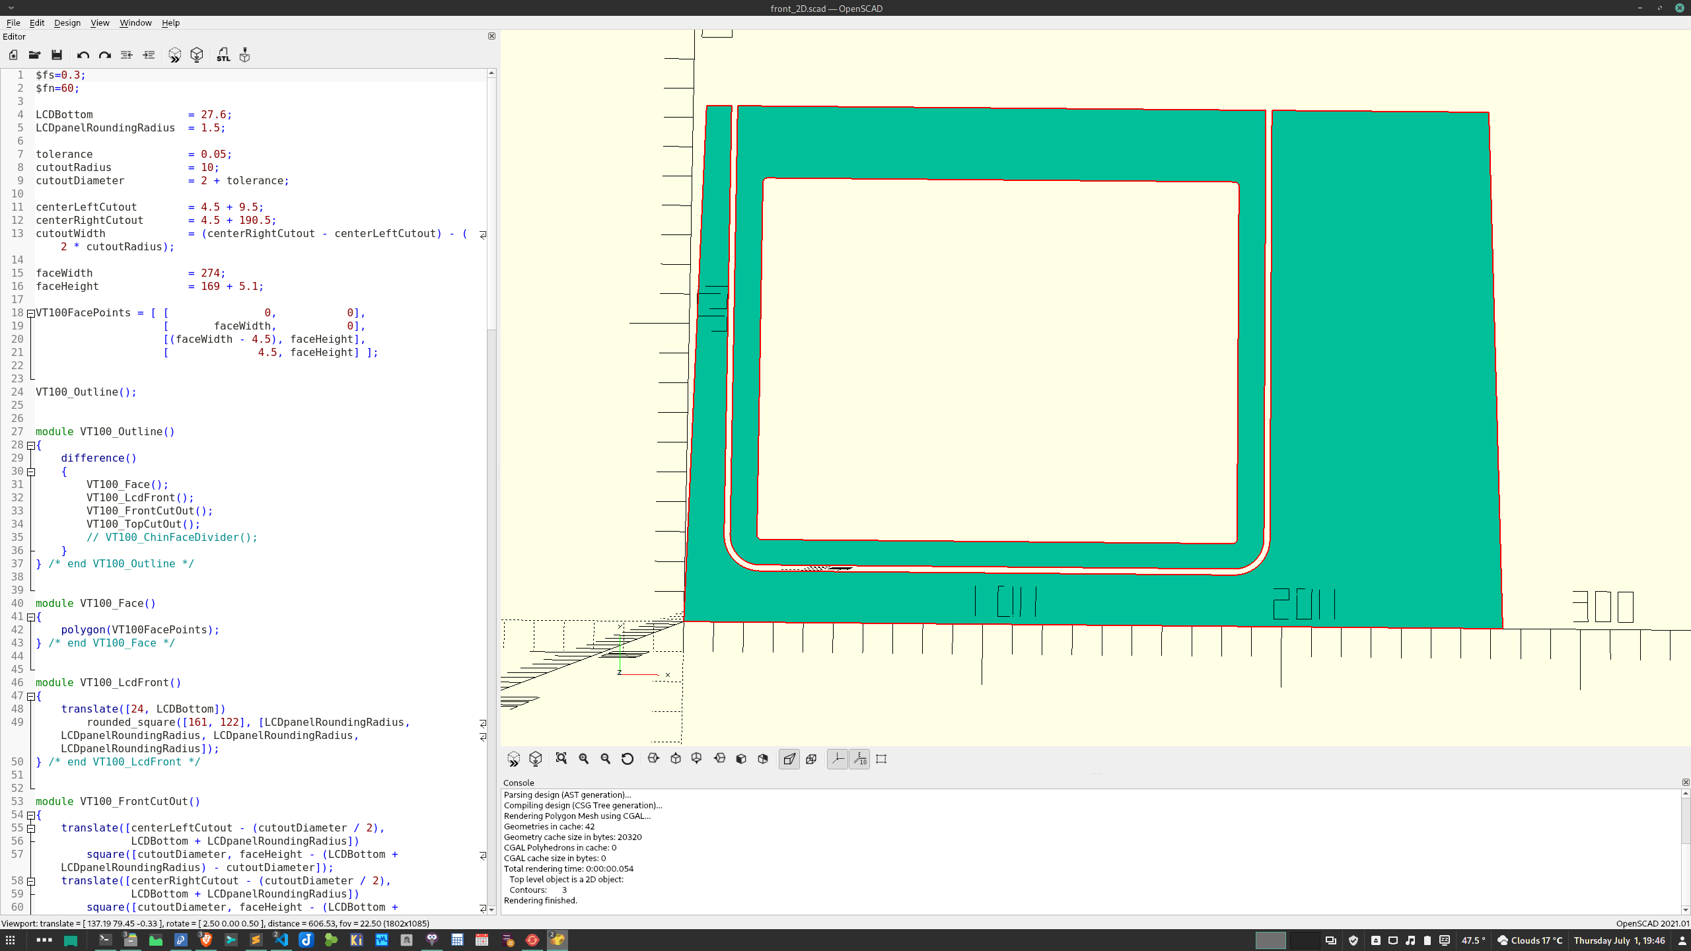1691x951 pixels.
Task: Toggle the Show Axes button
Action: tap(838, 759)
